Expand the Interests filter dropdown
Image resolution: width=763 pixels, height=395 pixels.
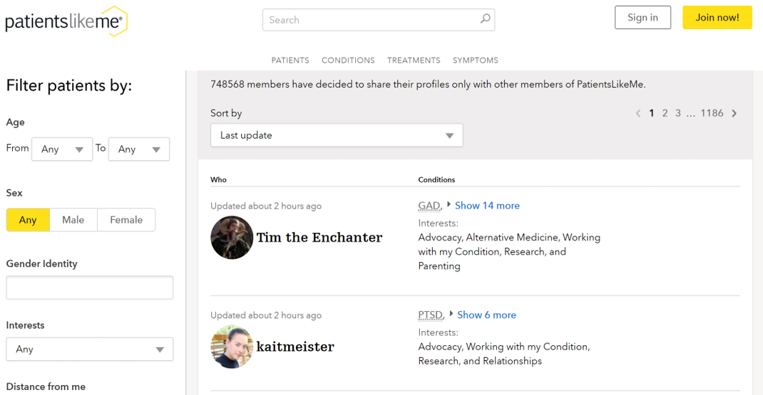click(90, 349)
